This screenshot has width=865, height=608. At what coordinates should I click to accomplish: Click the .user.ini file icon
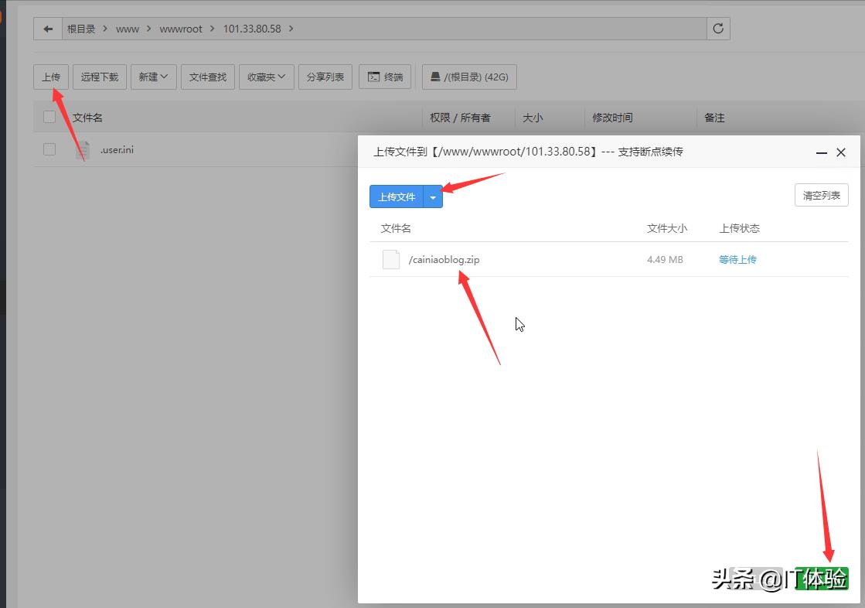click(82, 150)
